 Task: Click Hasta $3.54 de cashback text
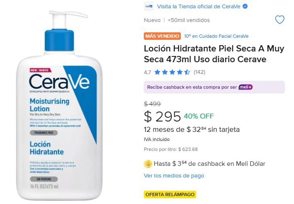tap(209, 164)
